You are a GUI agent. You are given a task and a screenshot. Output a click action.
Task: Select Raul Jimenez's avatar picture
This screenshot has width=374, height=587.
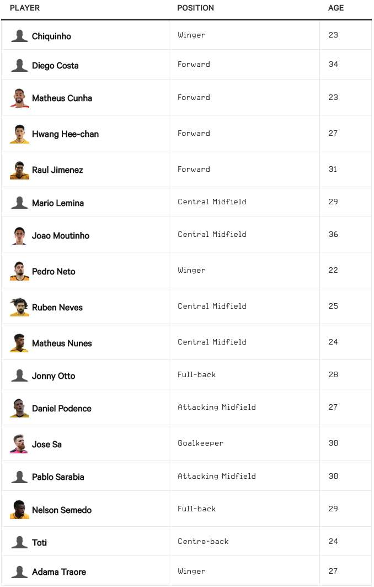[x=19, y=170]
